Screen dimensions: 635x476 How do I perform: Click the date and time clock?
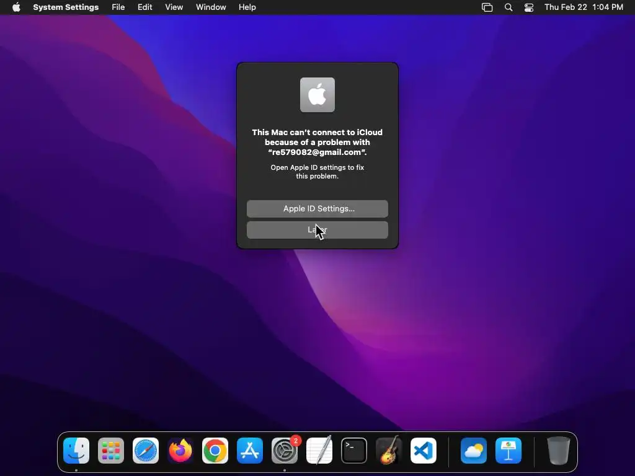click(x=584, y=7)
